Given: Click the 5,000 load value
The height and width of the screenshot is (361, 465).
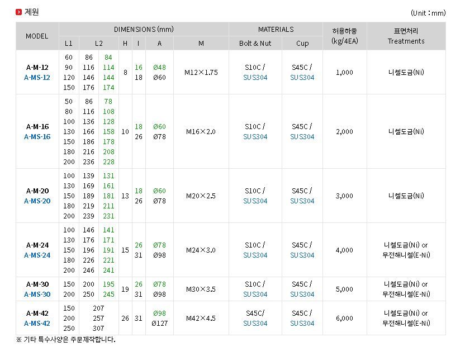Looking at the screenshot, I should (x=344, y=289).
